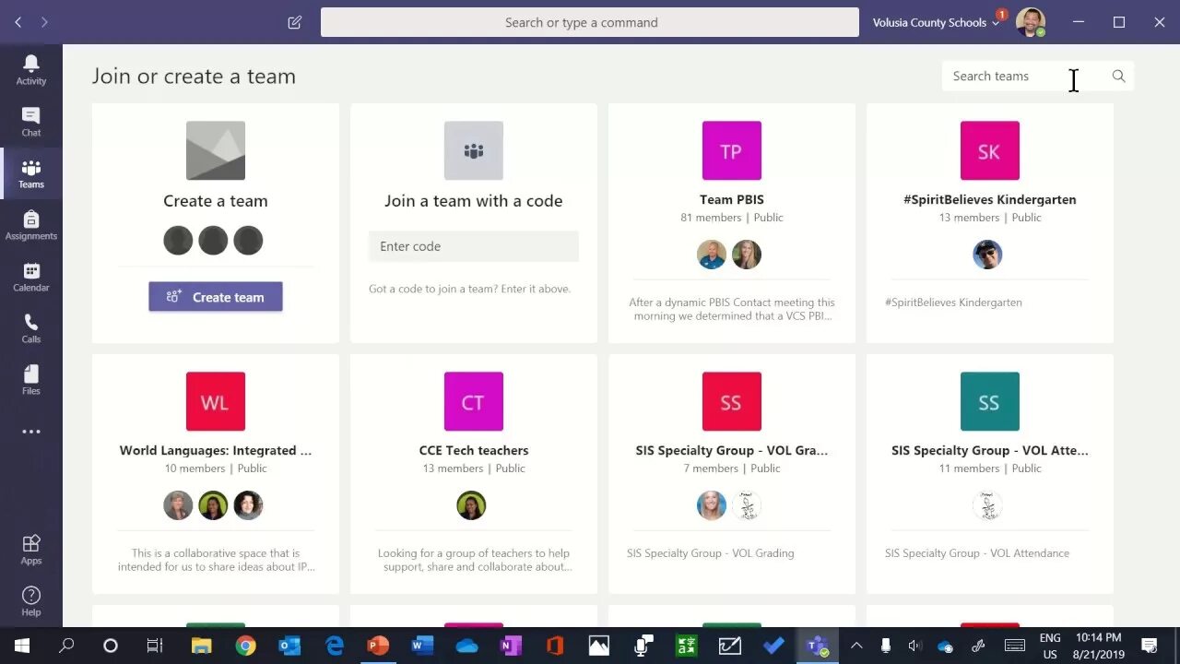Open the Team PBIS title
The width and height of the screenshot is (1180, 664).
coord(731,199)
